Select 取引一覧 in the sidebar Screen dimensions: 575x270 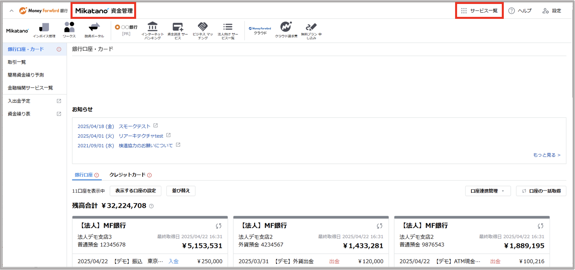[x=17, y=62]
